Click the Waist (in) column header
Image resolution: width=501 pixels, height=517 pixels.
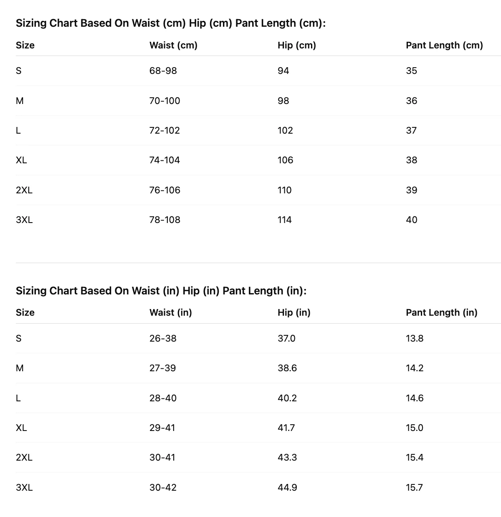click(170, 312)
